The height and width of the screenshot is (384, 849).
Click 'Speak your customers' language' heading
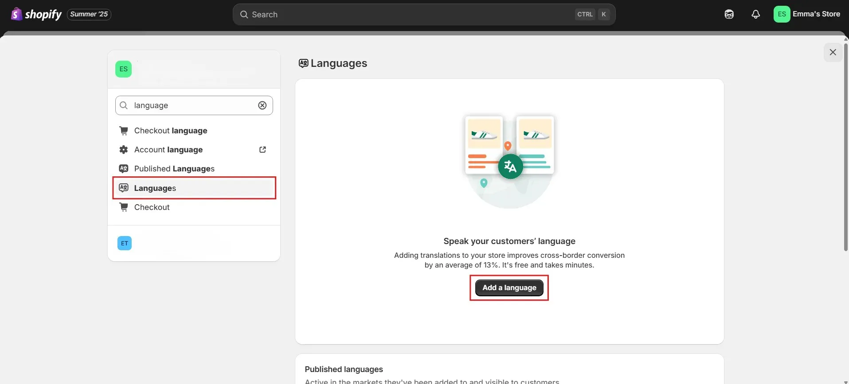point(509,241)
